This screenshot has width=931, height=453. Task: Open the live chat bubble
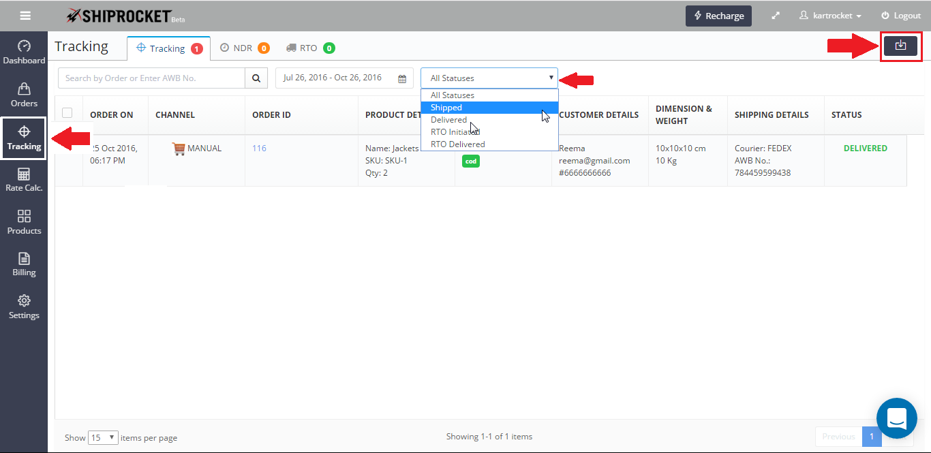click(896, 418)
